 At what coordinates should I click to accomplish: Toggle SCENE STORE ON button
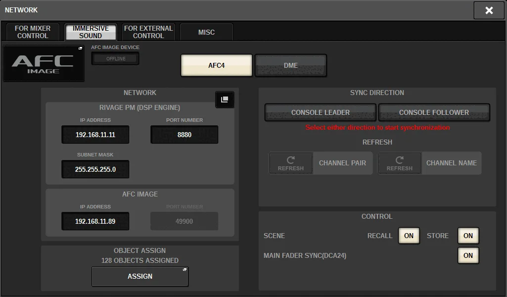pos(468,236)
